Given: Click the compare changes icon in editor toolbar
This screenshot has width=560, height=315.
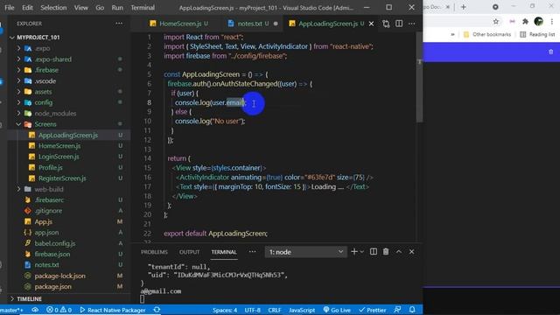Looking at the screenshot, I should (386, 24).
